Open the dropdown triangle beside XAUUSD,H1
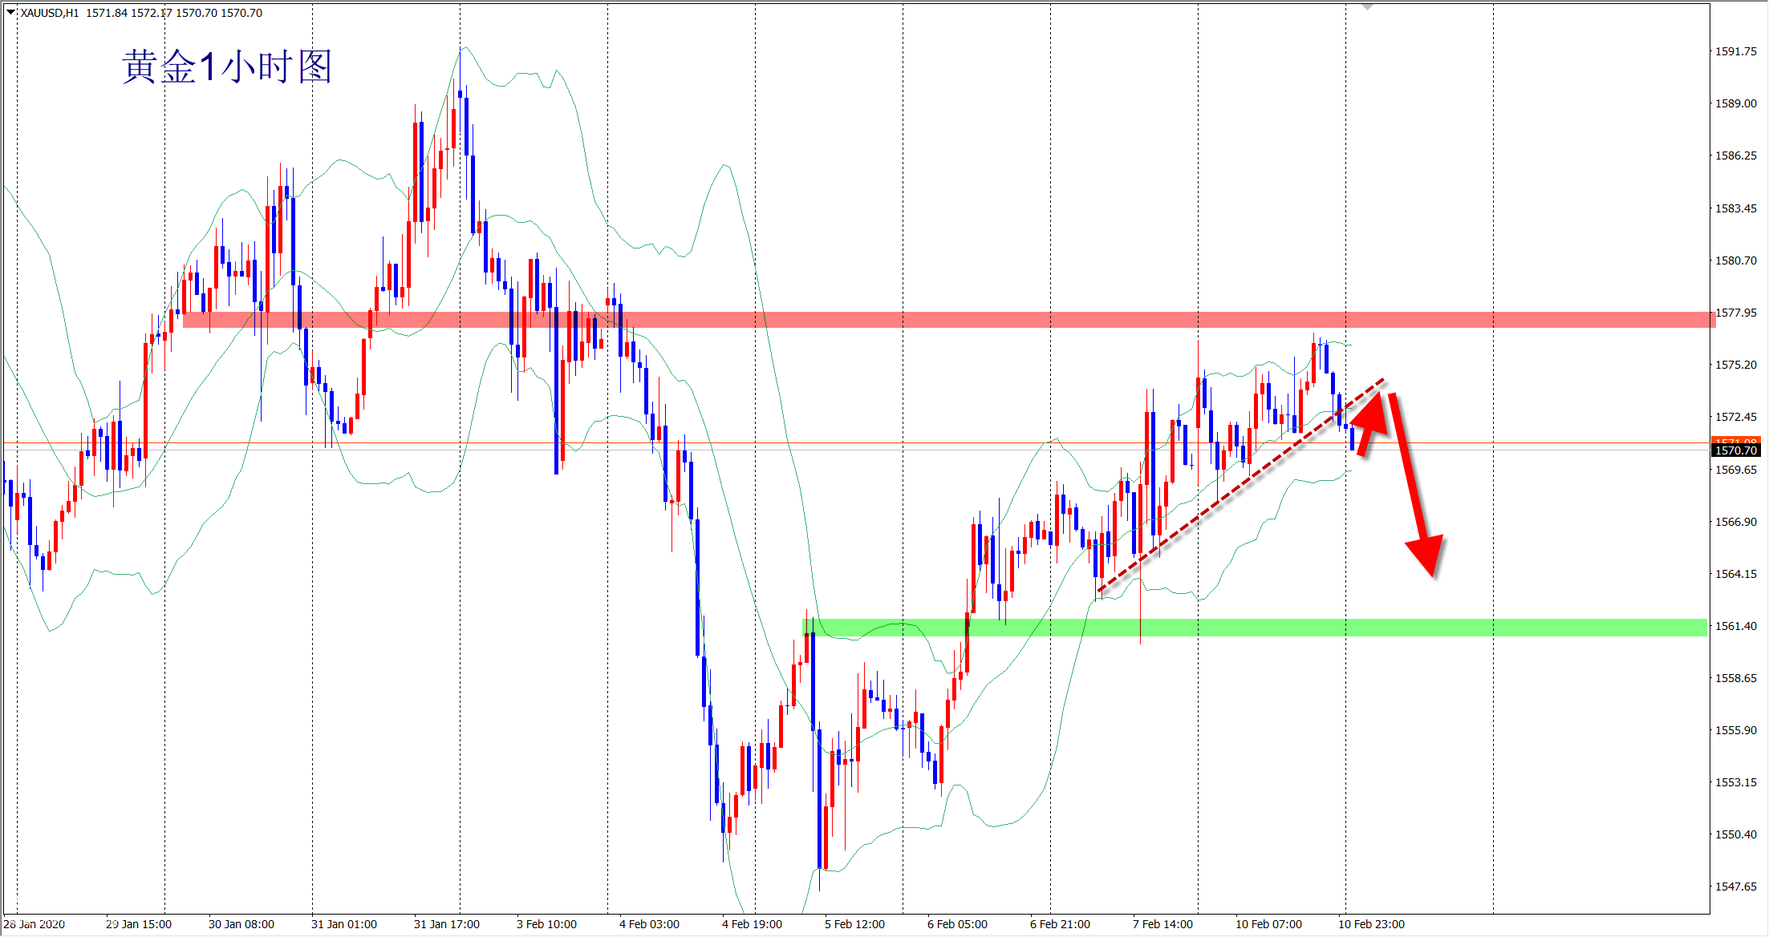 point(10,12)
